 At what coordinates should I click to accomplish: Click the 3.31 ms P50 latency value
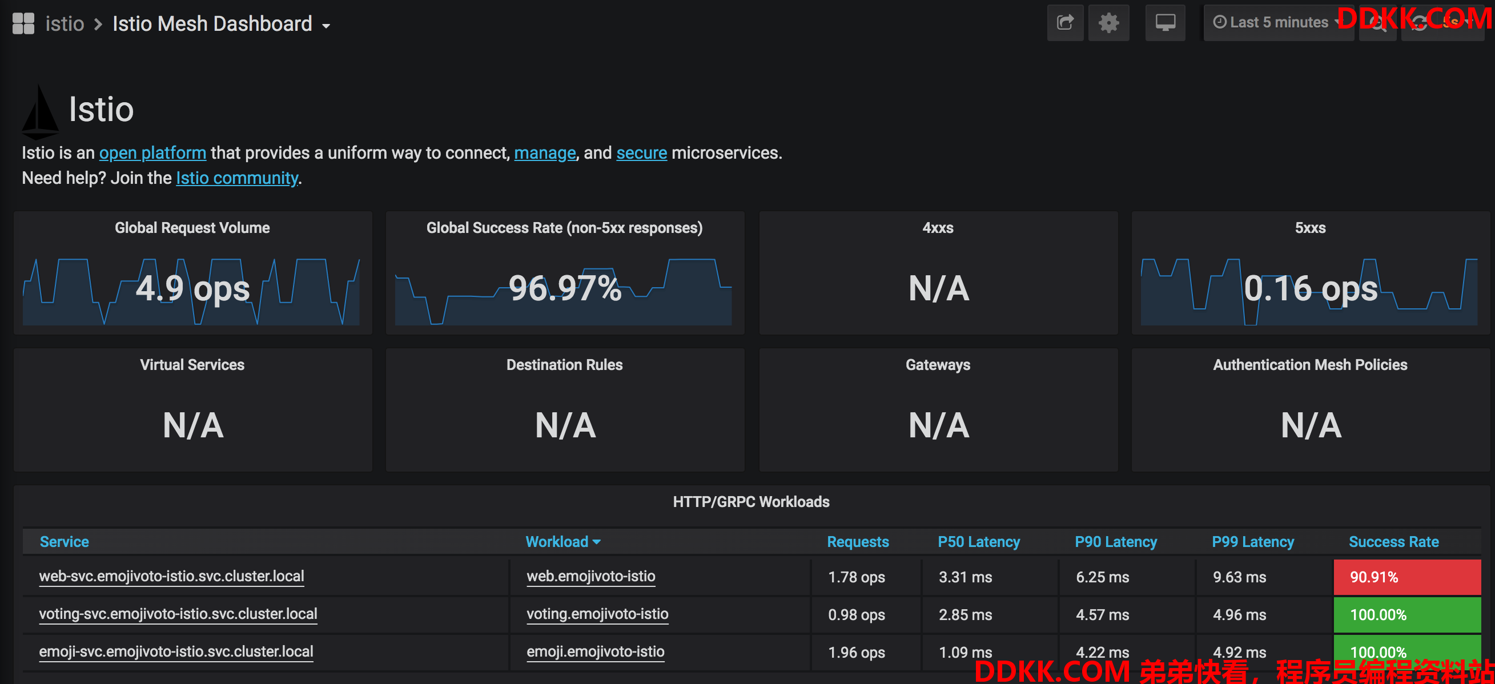(965, 577)
